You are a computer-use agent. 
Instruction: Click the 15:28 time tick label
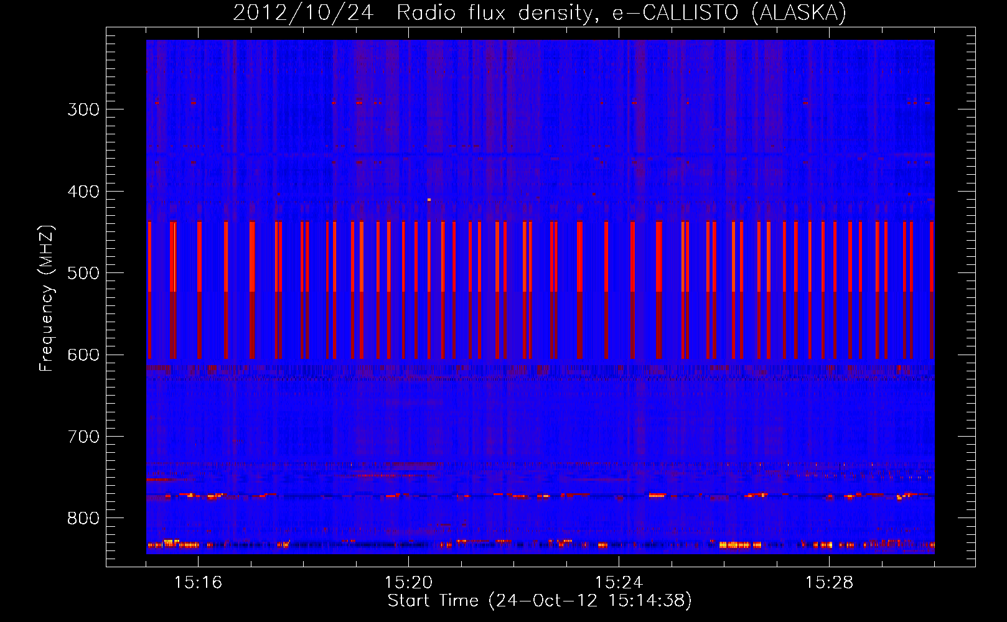point(829,583)
